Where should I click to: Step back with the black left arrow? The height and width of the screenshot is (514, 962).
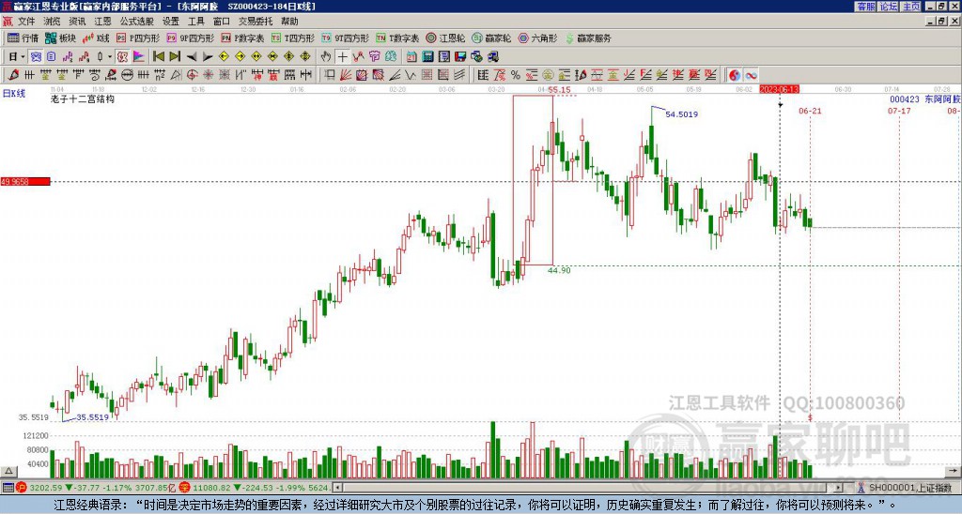tap(192, 56)
